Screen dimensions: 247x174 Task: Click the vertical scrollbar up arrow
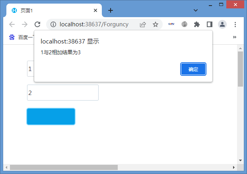click(240, 48)
